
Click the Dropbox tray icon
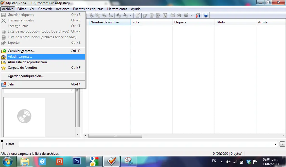[x=248, y=161]
